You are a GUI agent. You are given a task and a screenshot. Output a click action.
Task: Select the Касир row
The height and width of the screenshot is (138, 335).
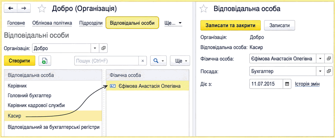click(53, 116)
